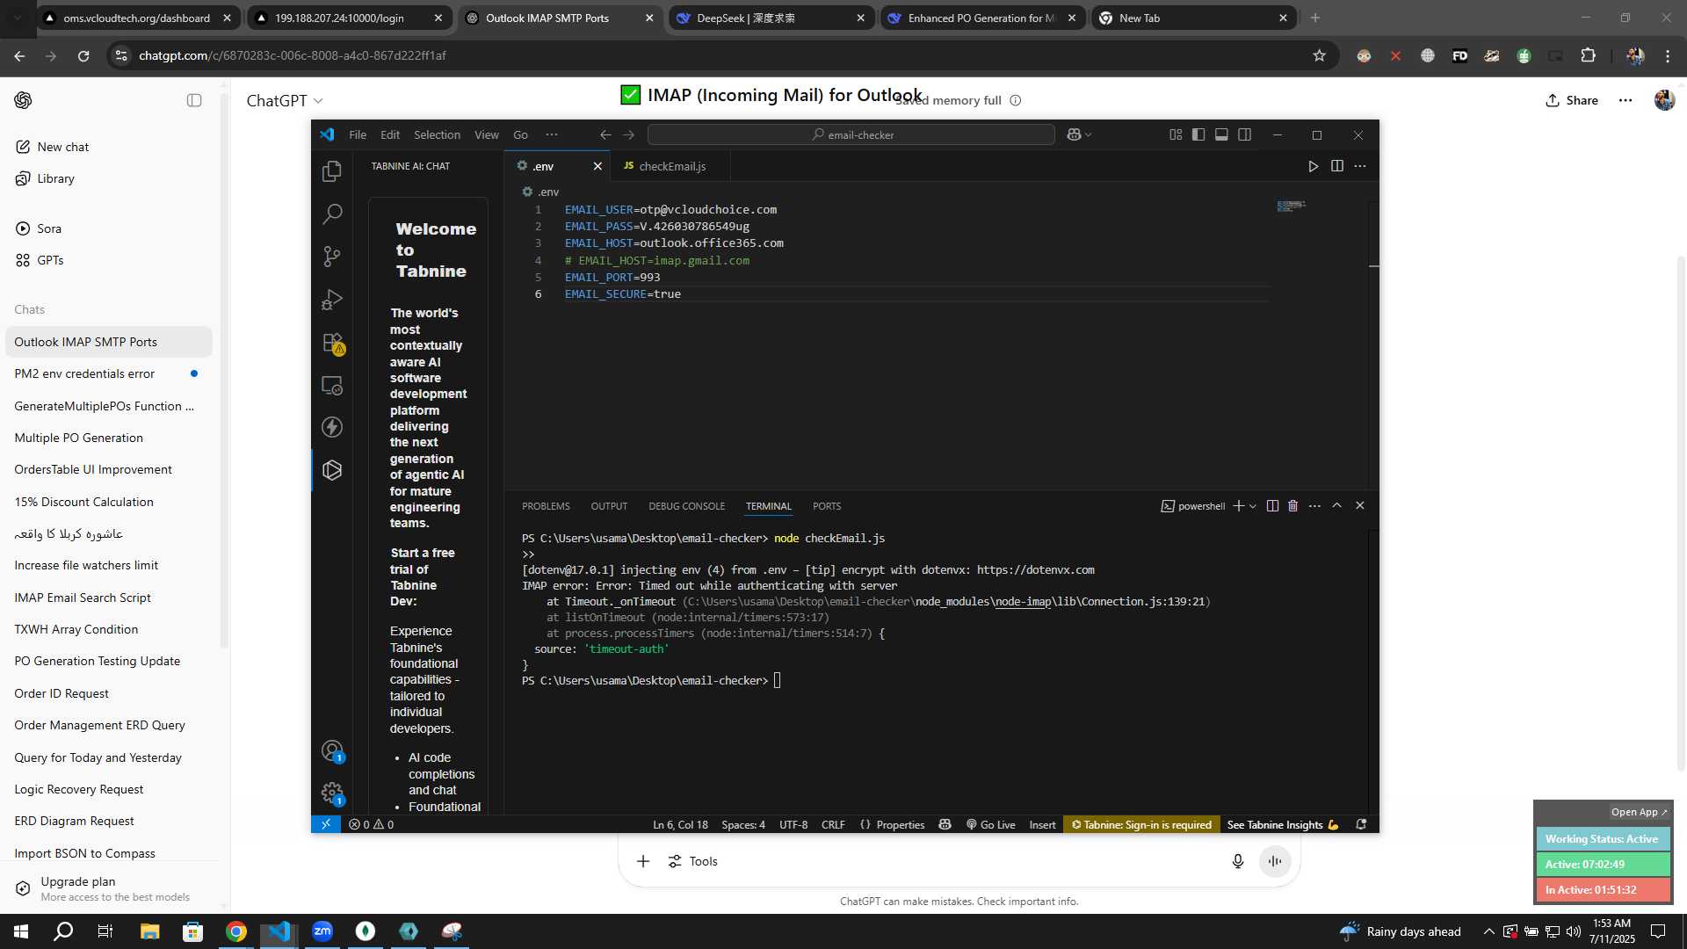1687x949 pixels.
Task: Switch to DEBUG CONSOLE panel tab
Action: click(x=686, y=506)
